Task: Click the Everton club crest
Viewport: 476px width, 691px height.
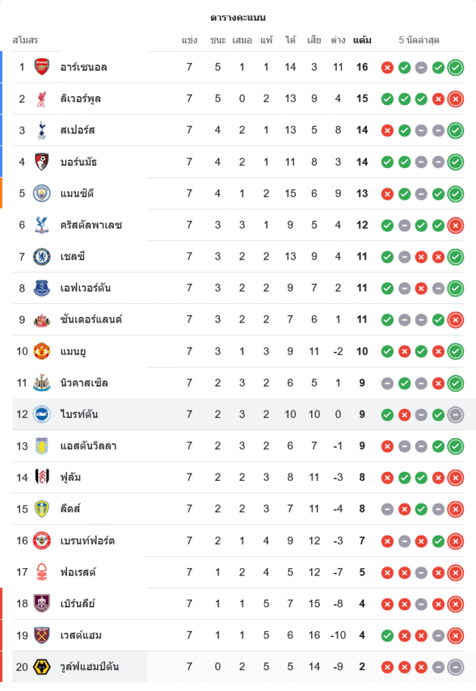Action: 42,288
